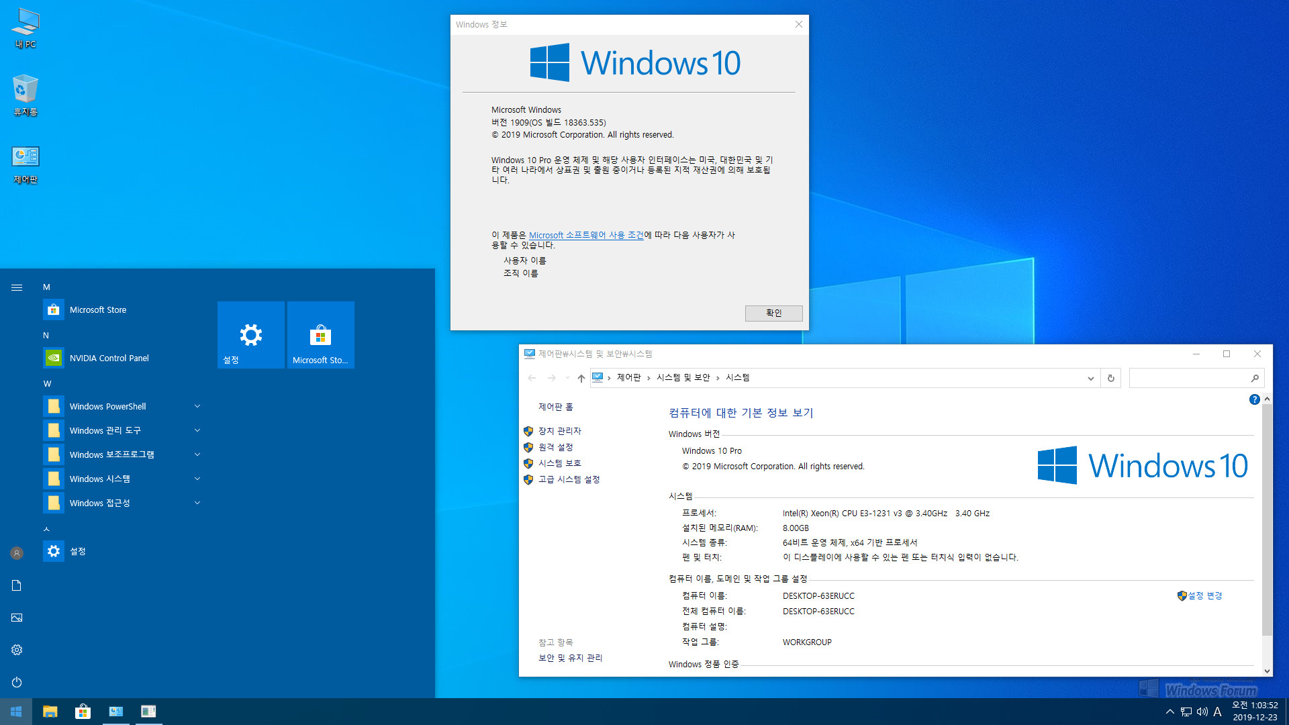Close the Windows 정보 dialog

click(x=798, y=24)
